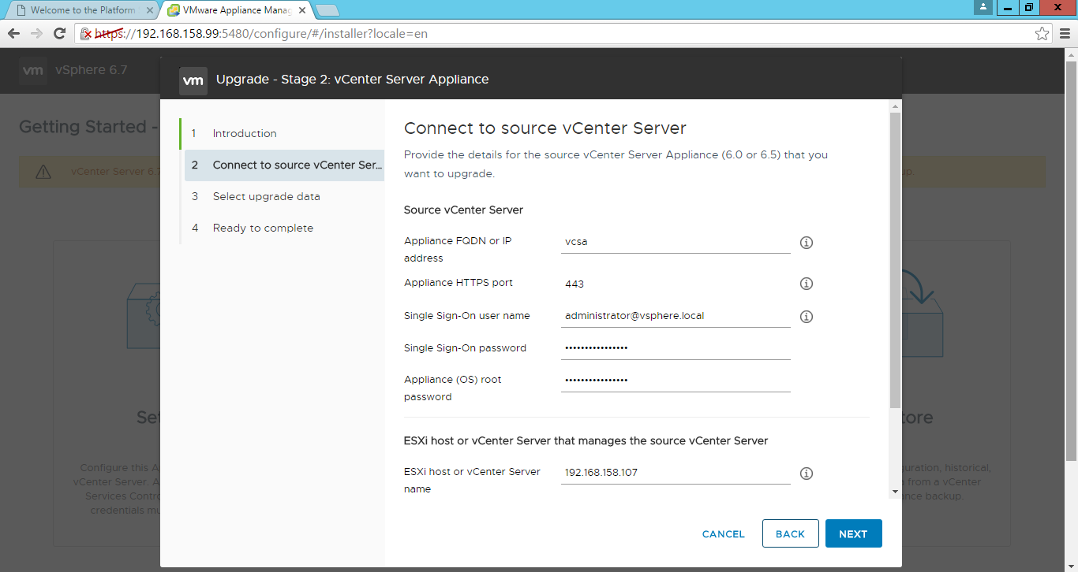Click the info icon beside Single Sign-On user name
This screenshot has height=572, width=1078.
(806, 316)
